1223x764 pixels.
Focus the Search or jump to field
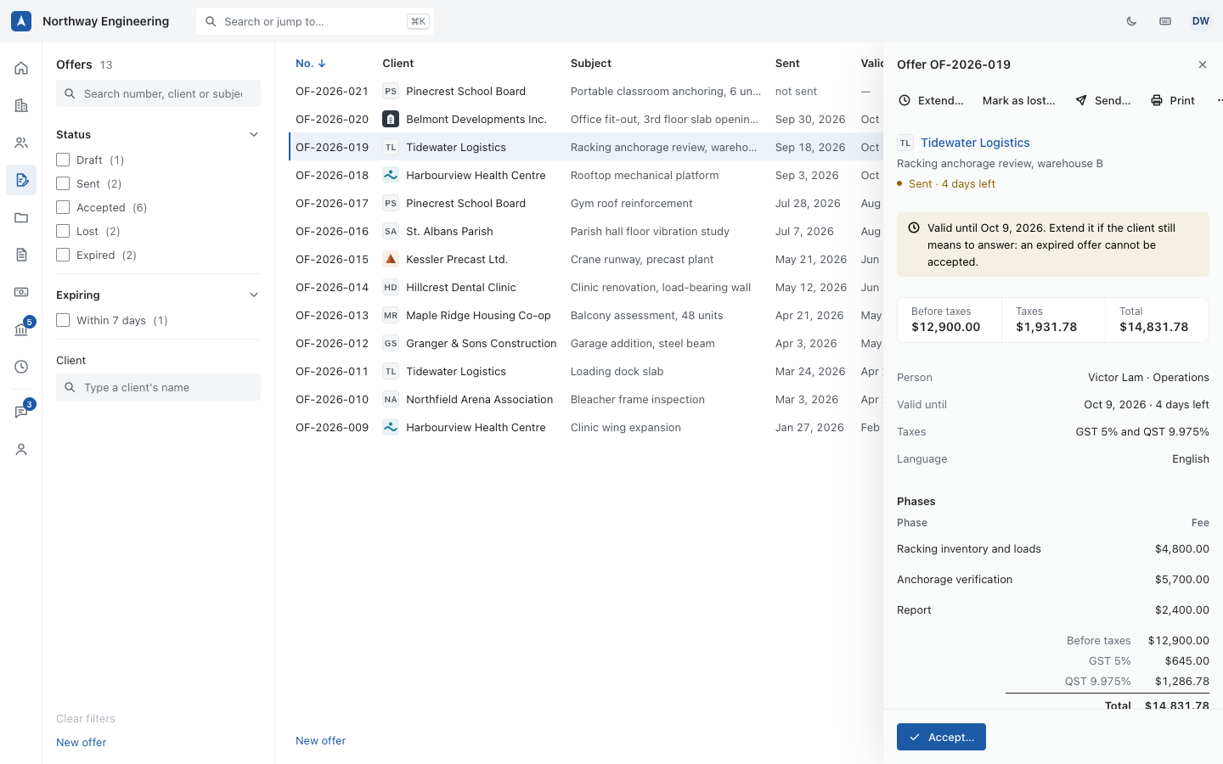315,21
